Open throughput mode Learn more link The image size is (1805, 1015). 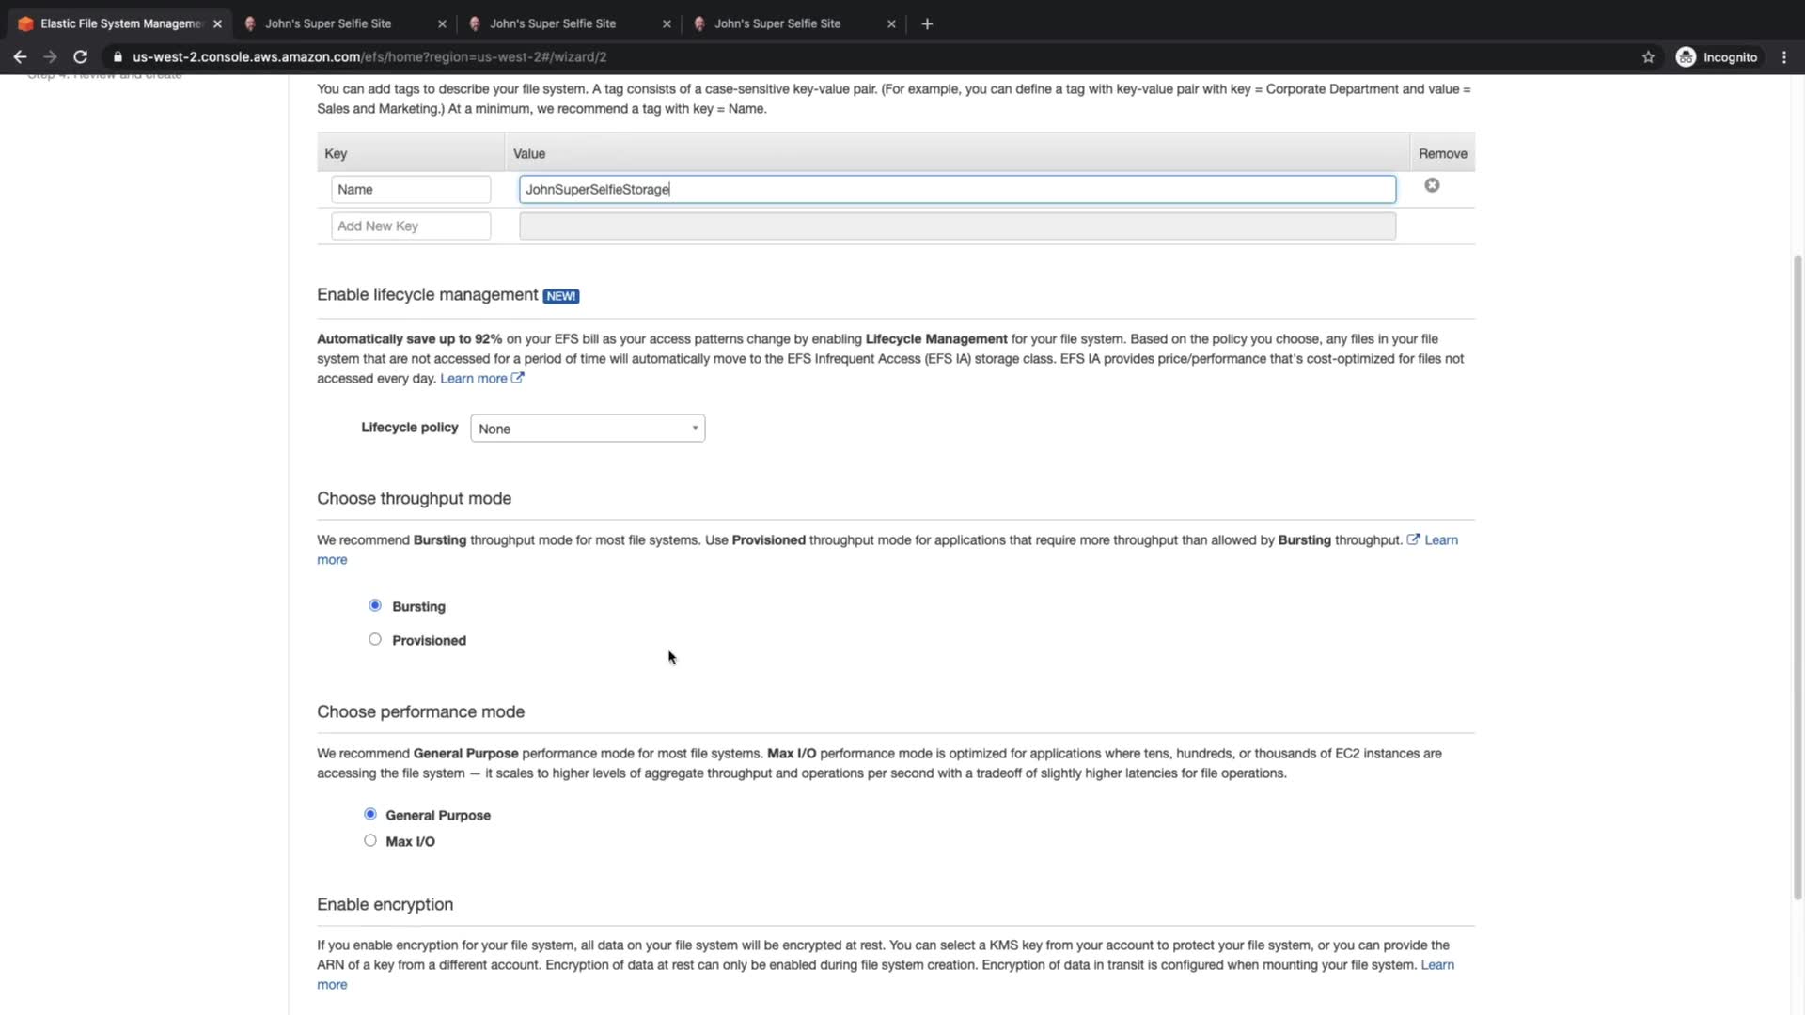[x=1440, y=539]
